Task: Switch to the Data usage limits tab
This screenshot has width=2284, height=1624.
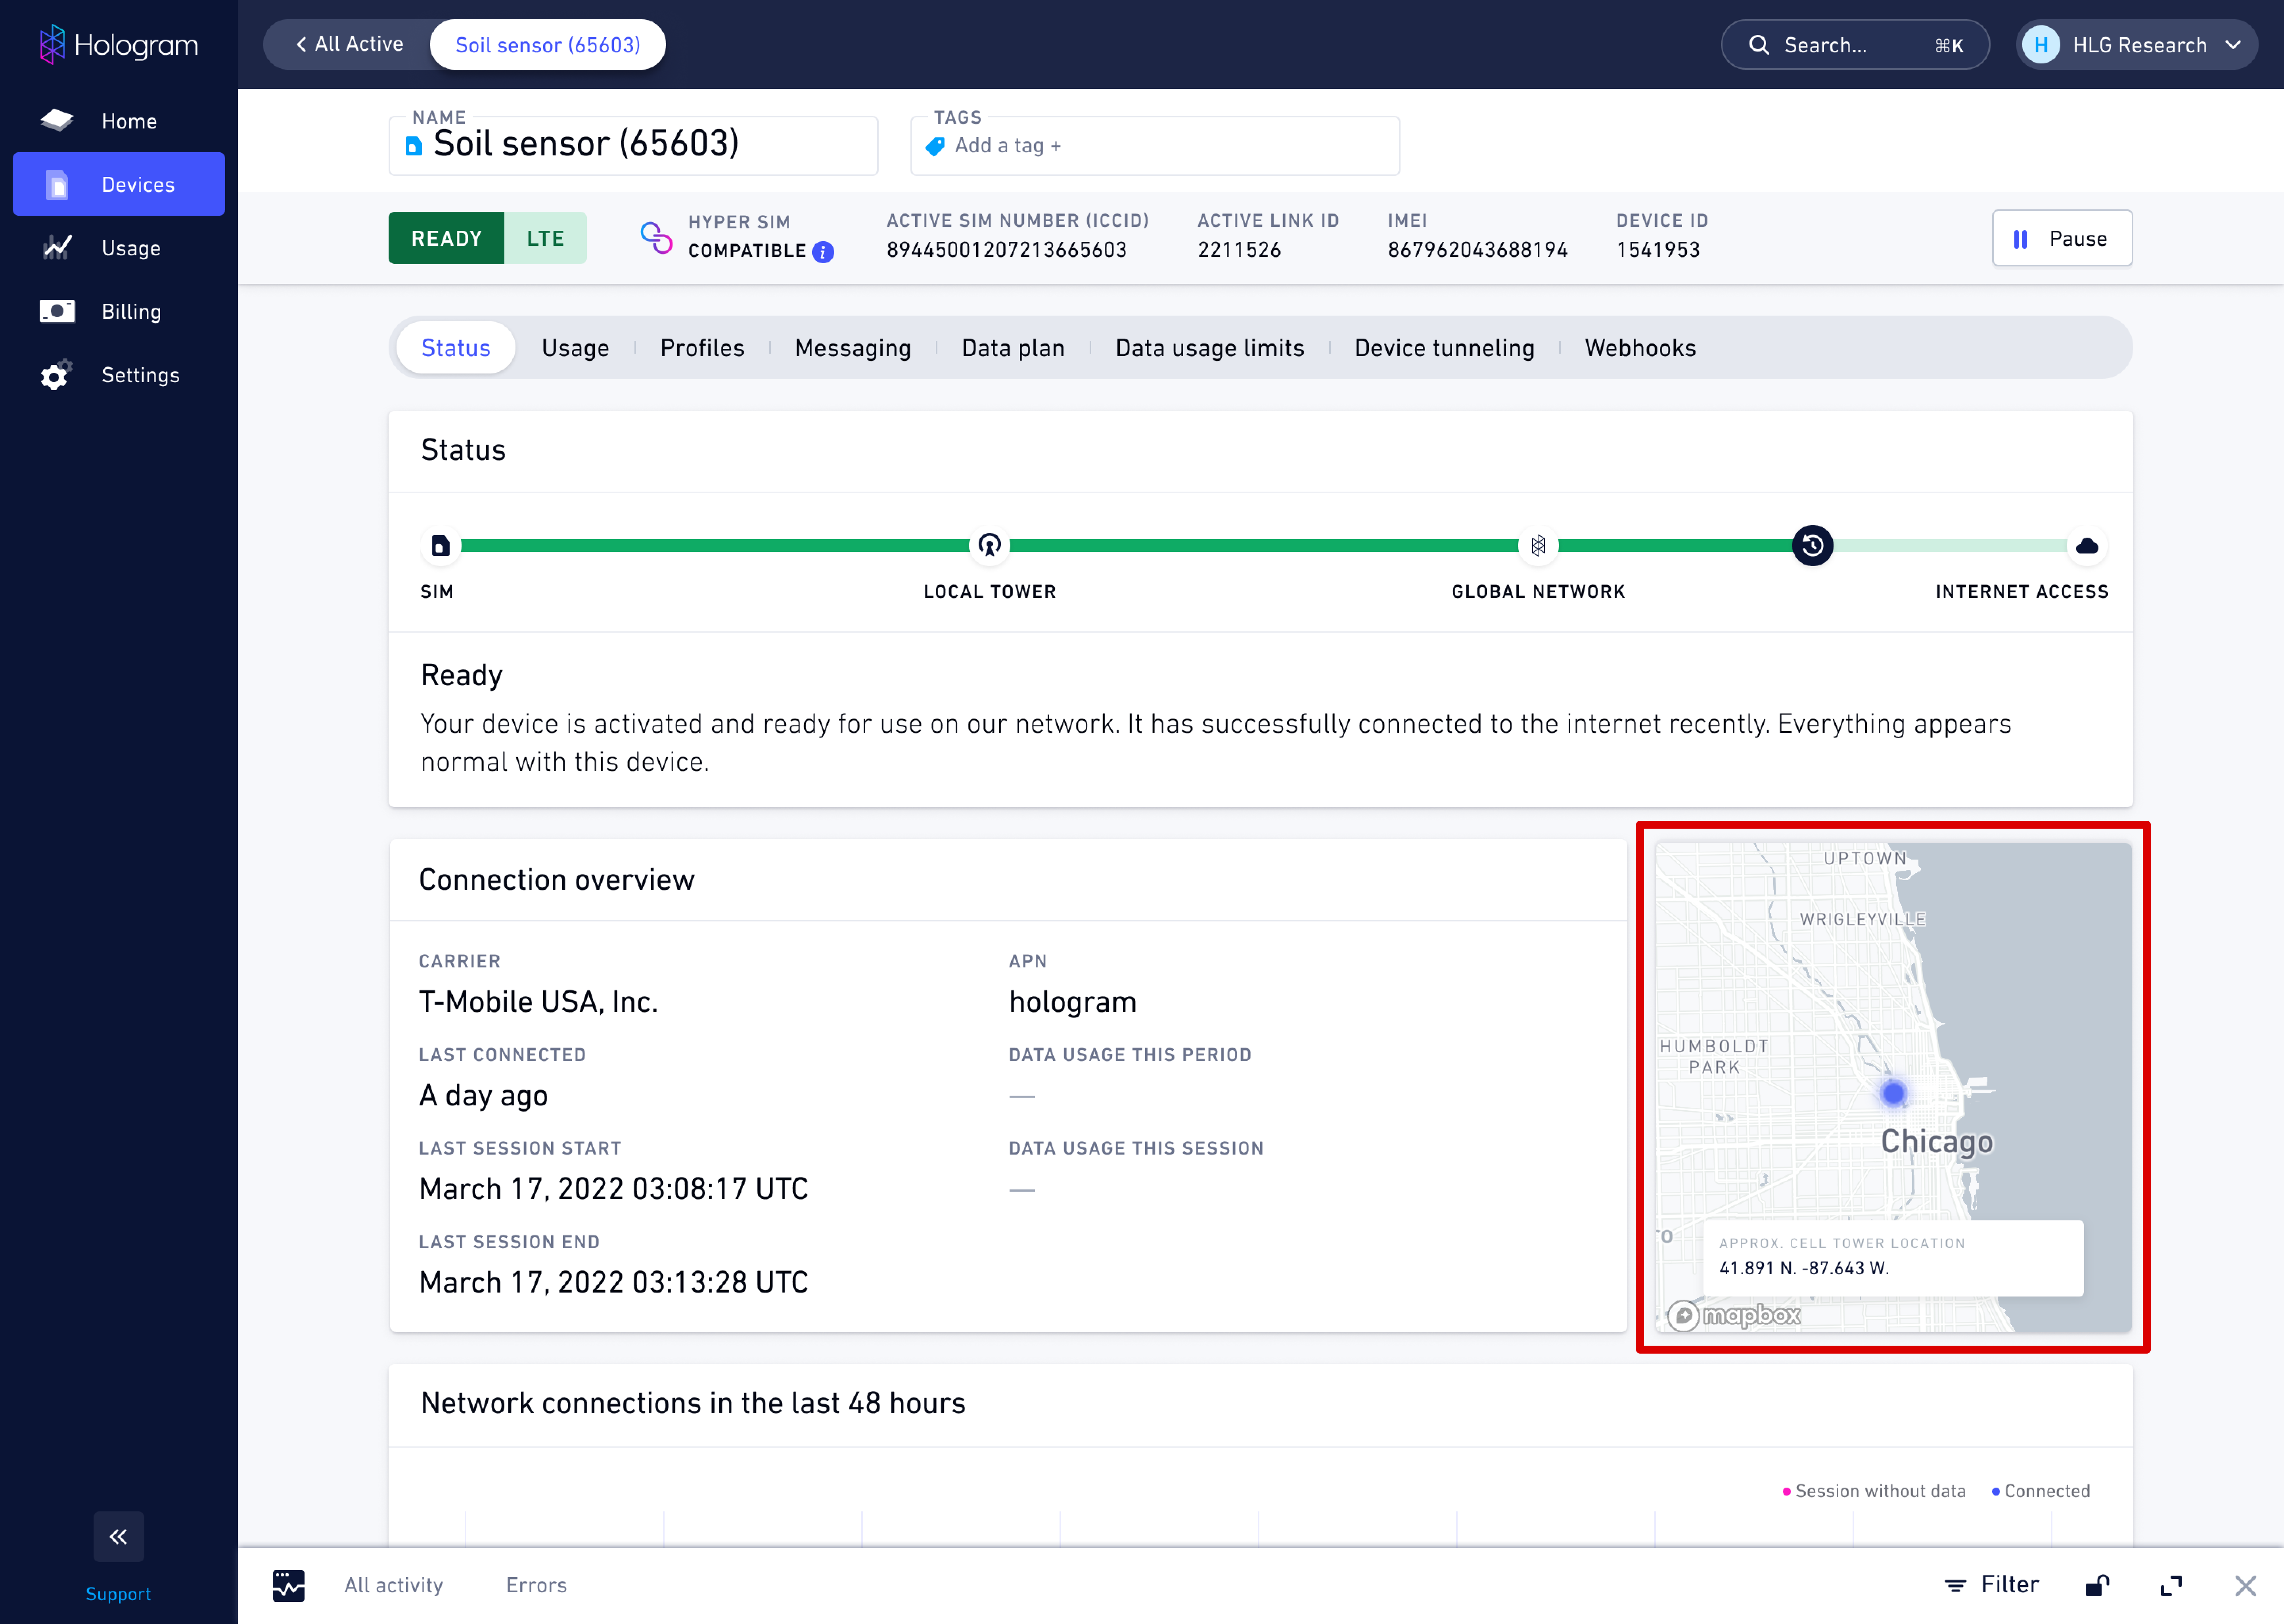Action: 1209,348
